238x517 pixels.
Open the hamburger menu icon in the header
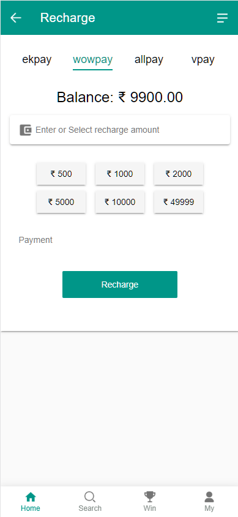[222, 18]
